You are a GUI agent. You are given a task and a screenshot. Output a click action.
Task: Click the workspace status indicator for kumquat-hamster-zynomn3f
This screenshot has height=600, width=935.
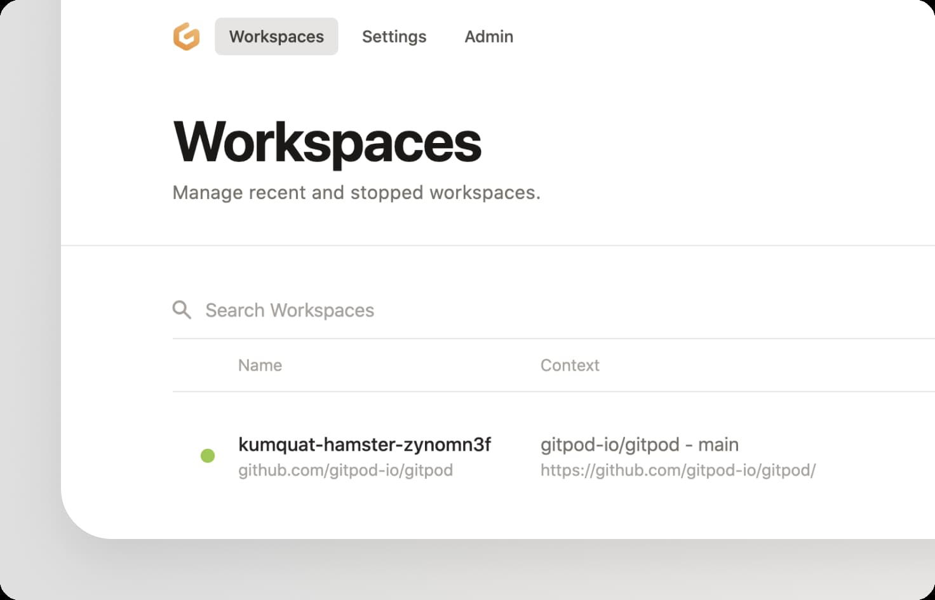pyautogui.click(x=207, y=456)
